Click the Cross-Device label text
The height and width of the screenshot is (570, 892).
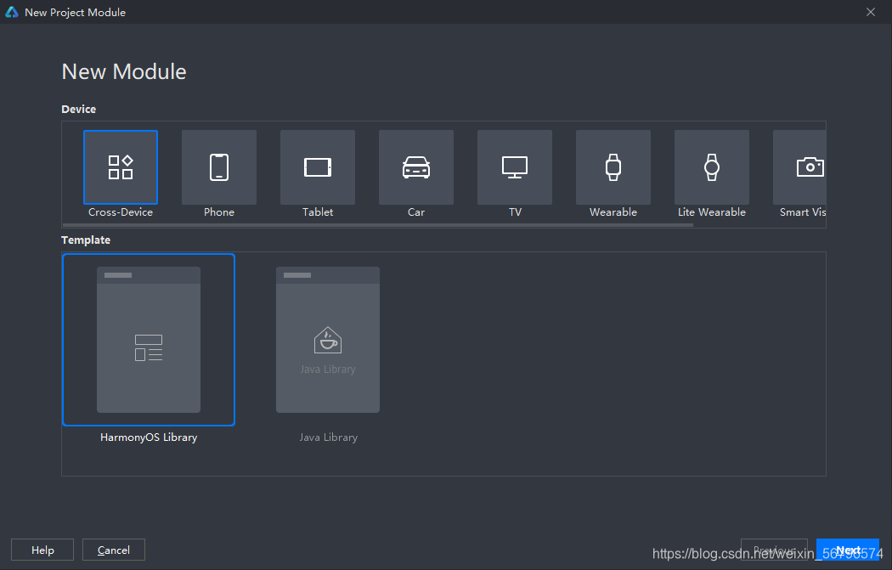121,212
